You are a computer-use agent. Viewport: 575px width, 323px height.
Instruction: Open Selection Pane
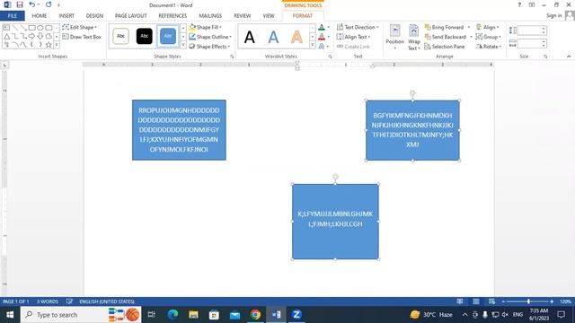(445, 47)
